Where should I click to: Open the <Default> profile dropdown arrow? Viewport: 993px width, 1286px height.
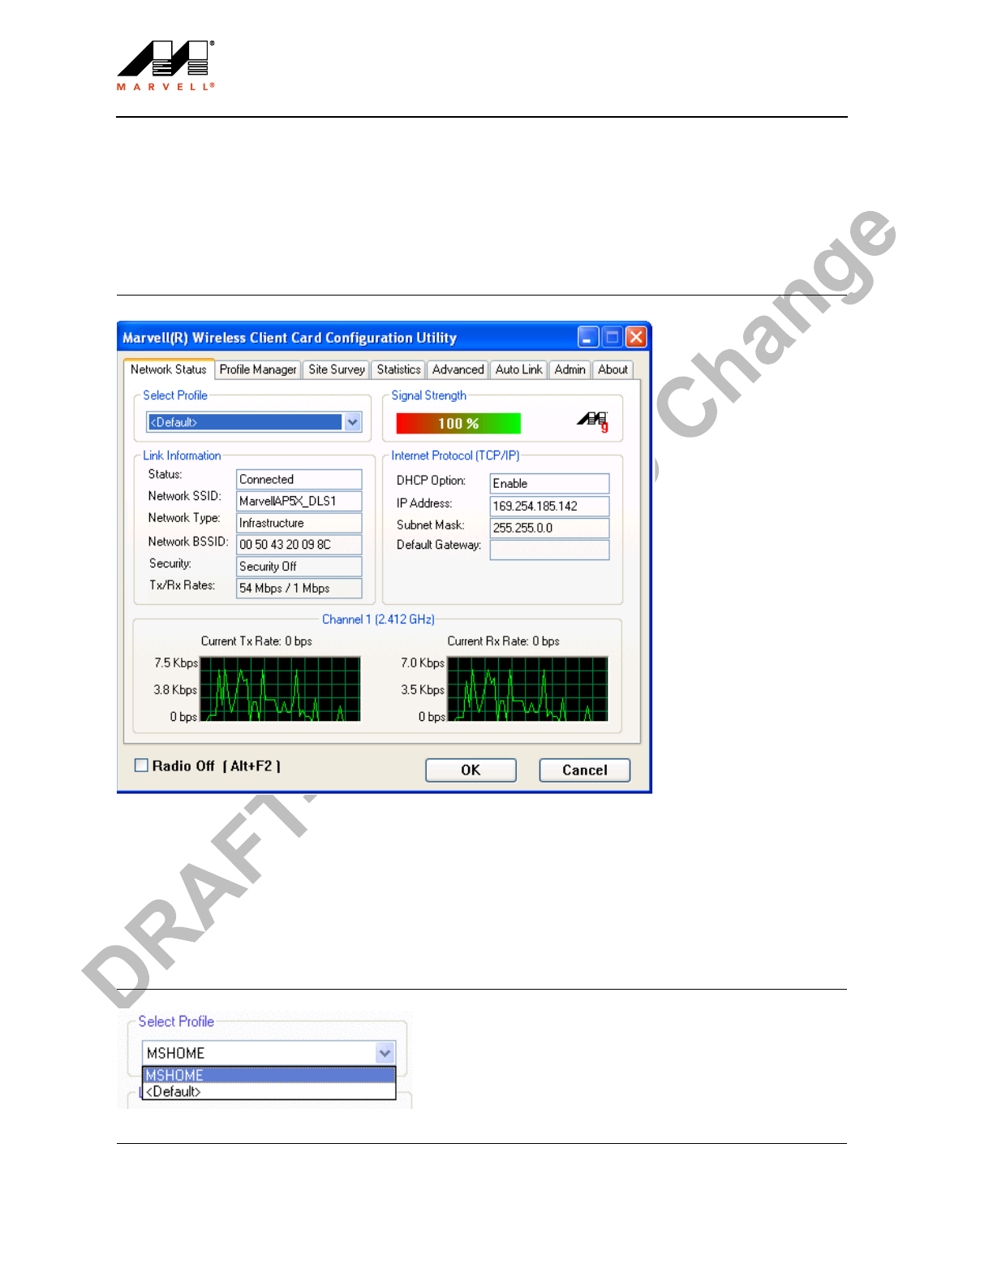(x=352, y=422)
